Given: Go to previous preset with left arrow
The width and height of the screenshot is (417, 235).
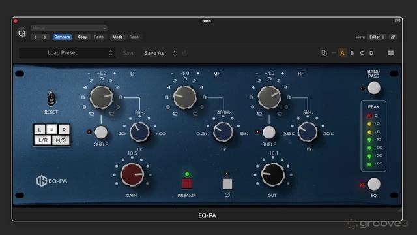Looking at the screenshot, I should tap(35, 37).
